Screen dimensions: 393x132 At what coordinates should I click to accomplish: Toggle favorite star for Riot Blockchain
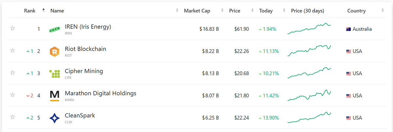(12, 50)
